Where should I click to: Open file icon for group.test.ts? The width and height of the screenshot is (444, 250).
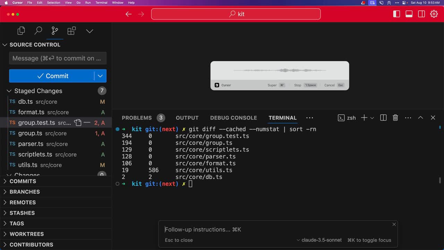point(78,123)
